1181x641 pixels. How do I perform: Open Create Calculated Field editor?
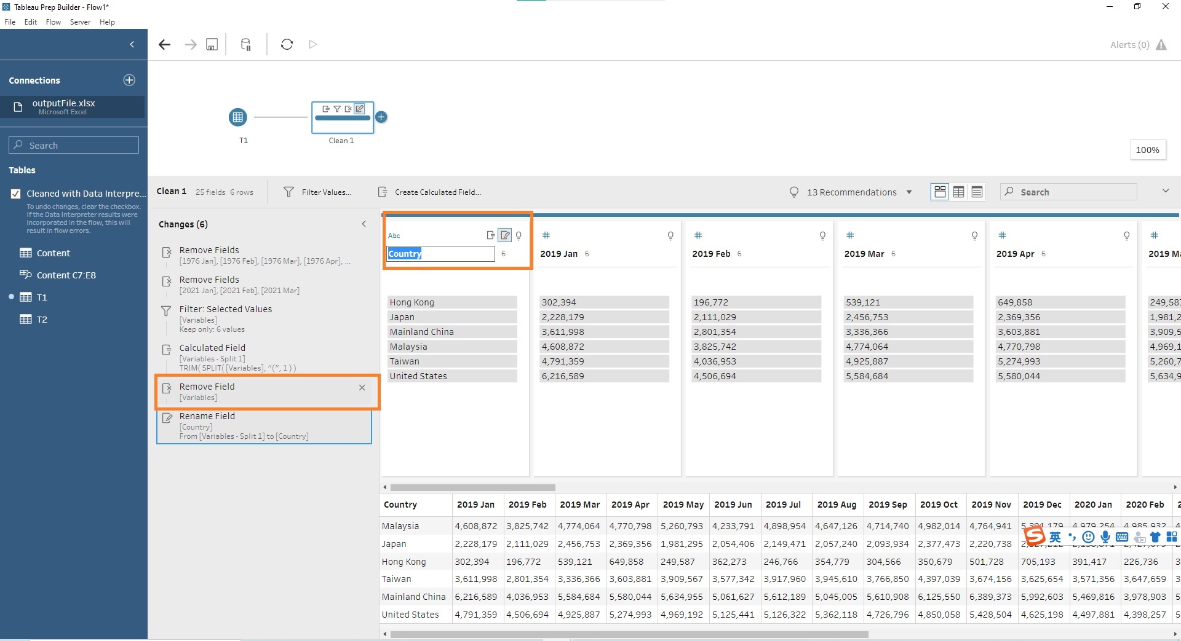pyautogui.click(x=429, y=192)
